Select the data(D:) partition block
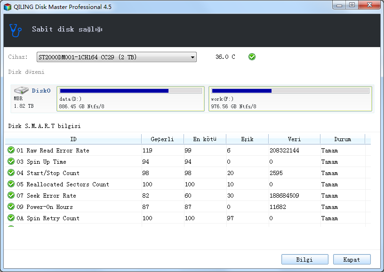Screen dimensions: 384x272 click(130, 99)
